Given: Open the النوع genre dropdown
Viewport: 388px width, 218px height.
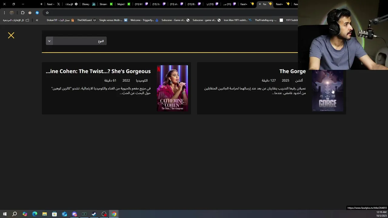Looking at the screenshot, I should [76, 41].
